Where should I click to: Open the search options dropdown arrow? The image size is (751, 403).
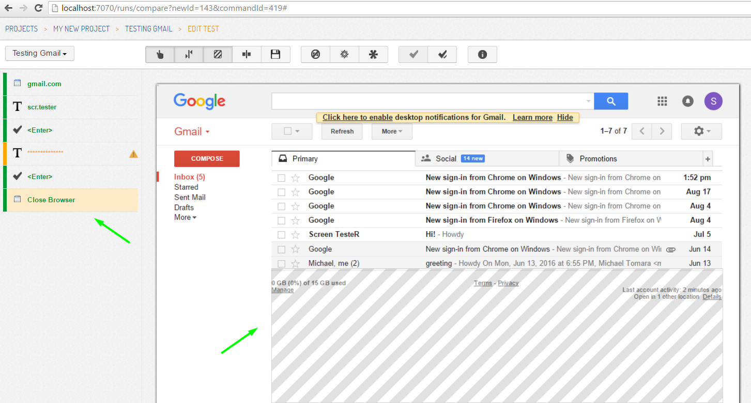point(589,102)
